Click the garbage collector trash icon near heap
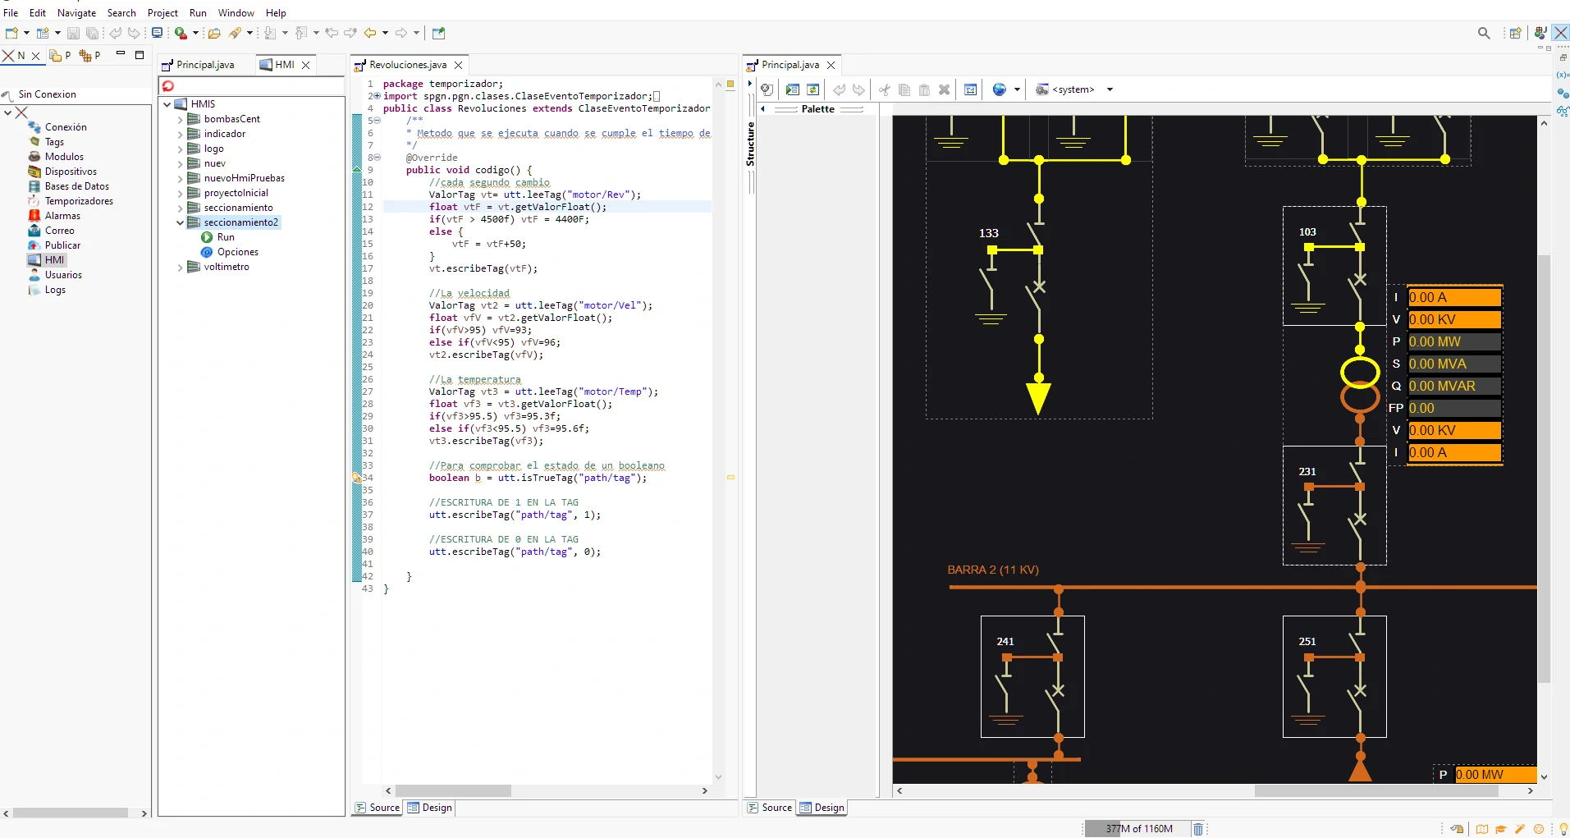The height and width of the screenshot is (838, 1570). [x=1197, y=828]
